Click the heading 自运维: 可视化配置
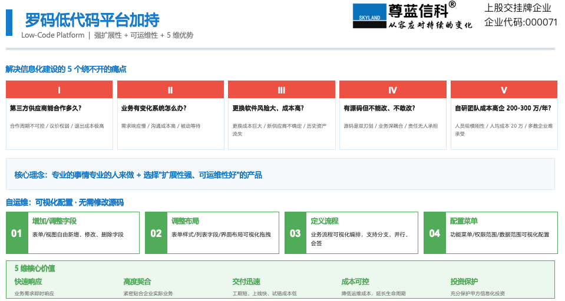 [x=64, y=202]
